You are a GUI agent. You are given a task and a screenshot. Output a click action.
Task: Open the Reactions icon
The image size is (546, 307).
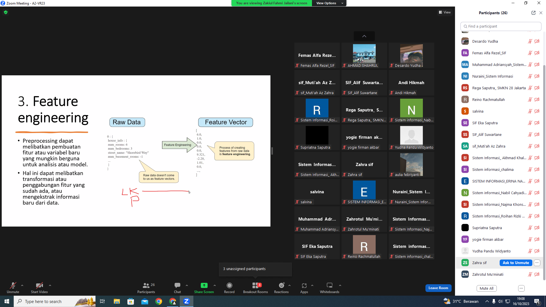pos(282,285)
